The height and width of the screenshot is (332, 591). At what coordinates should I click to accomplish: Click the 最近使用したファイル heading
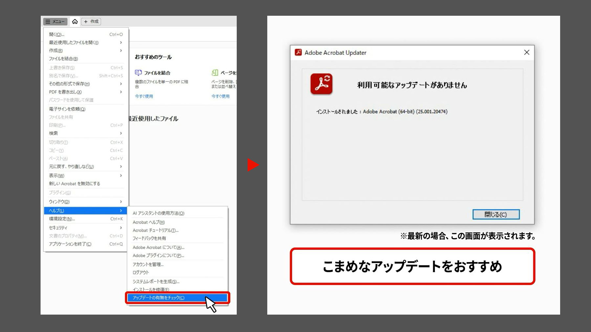[x=154, y=119]
